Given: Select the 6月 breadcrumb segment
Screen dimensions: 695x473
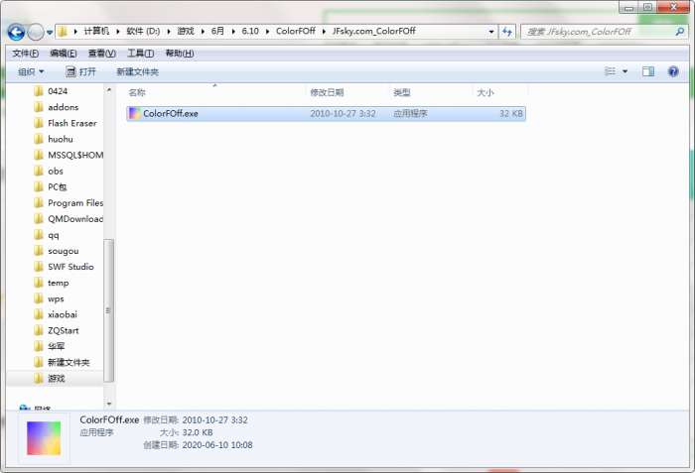Looking at the screenshot, I should coord(217,31).
